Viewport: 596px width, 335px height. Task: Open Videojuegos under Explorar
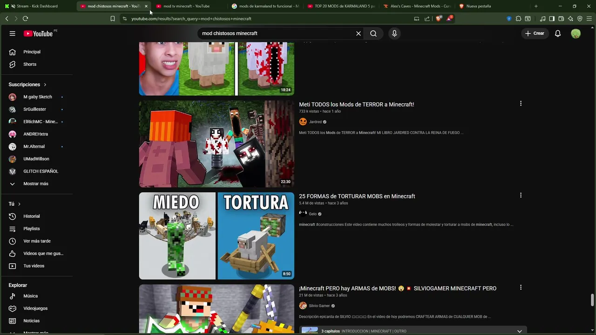pos(36,308)
